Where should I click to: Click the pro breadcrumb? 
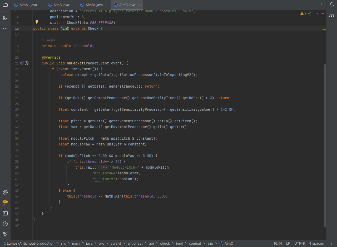(101, 244)
